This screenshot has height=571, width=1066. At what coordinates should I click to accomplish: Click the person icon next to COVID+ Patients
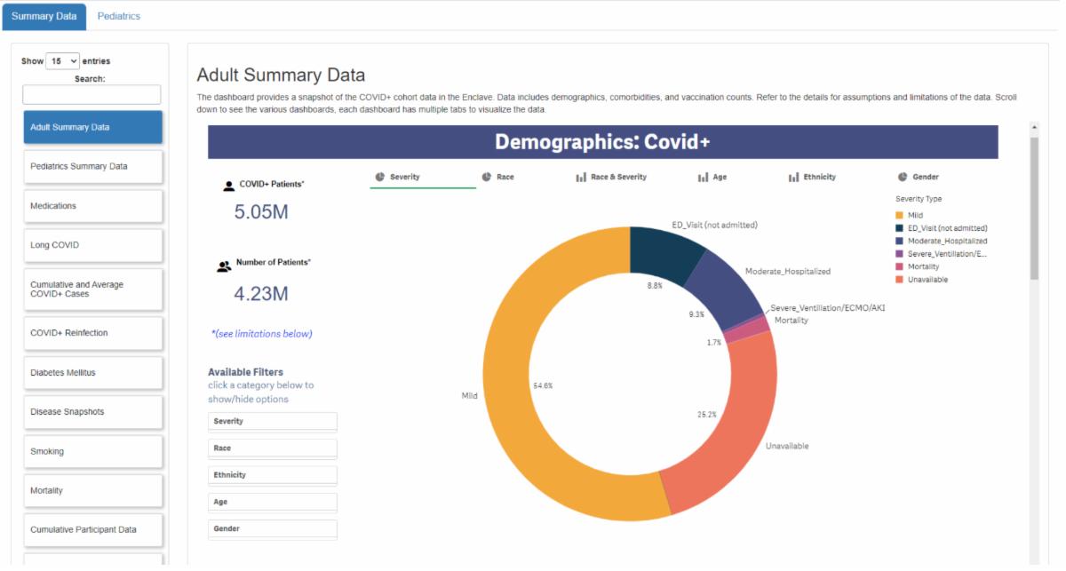[x=228, y=186]
